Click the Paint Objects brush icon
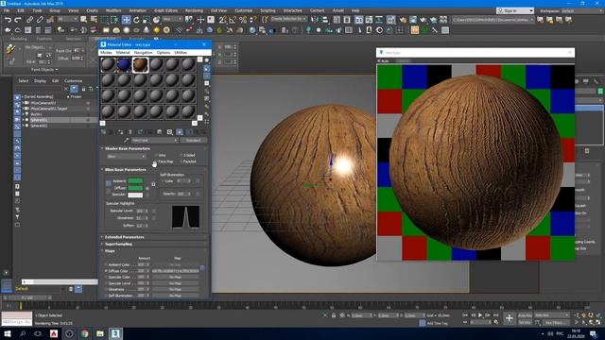The height and width of the screenshot is (340, 605). click(x=10, y=49)
